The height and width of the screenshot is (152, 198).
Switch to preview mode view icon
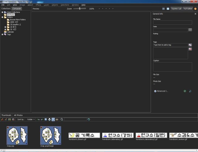pos(168,9)
